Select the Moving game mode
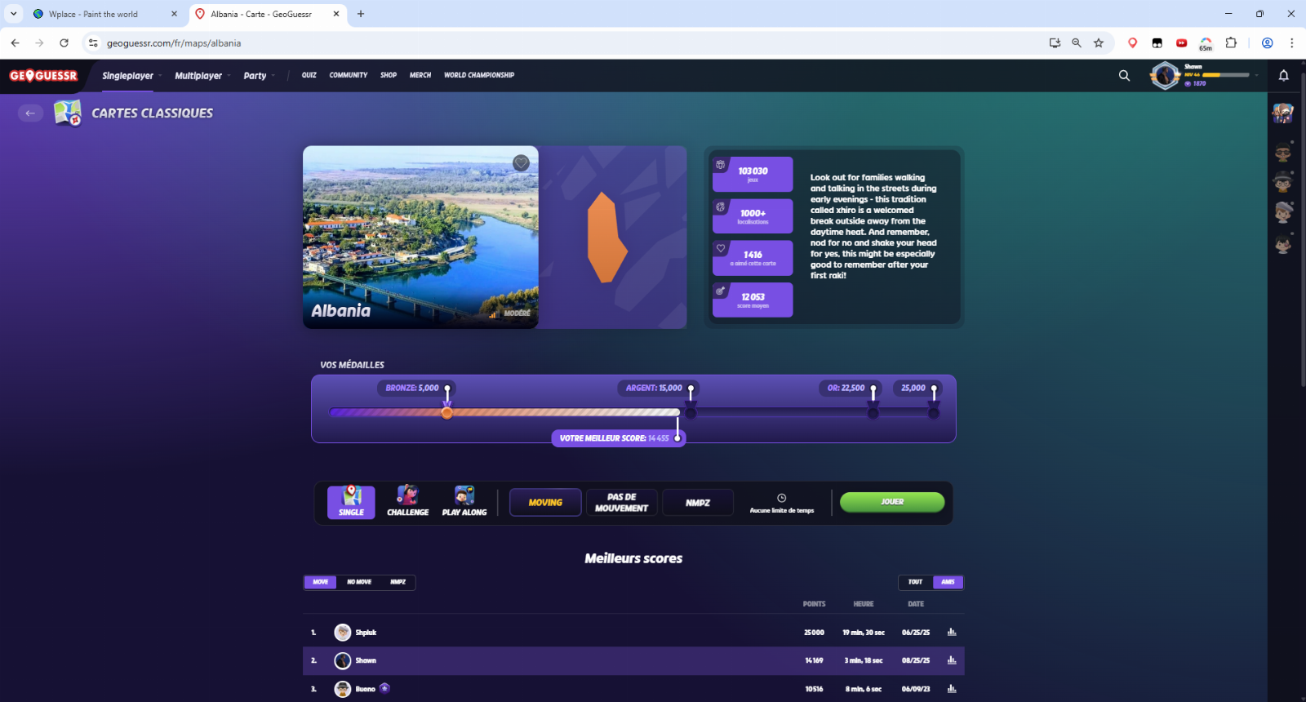The image size is (1306, 702). tap(545, 503)
